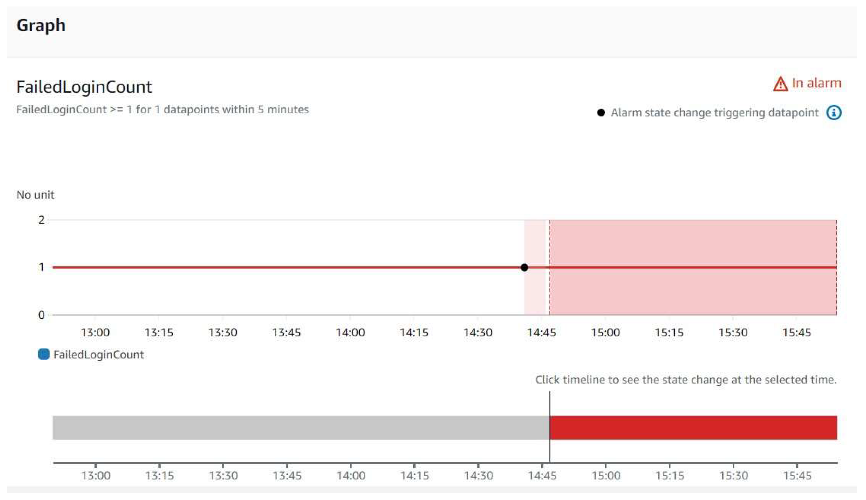Click the blue FailedLoginCount legend color swatch

43,354
